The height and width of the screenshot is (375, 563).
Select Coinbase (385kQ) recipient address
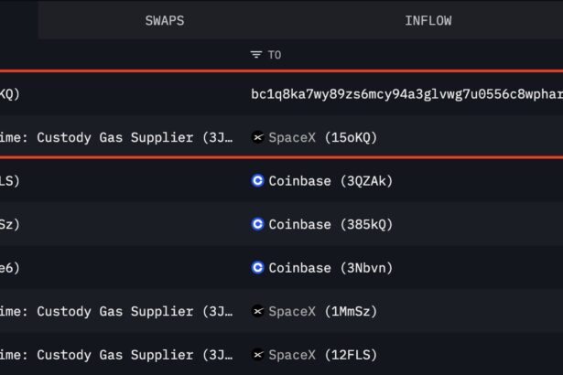point(330,224)
